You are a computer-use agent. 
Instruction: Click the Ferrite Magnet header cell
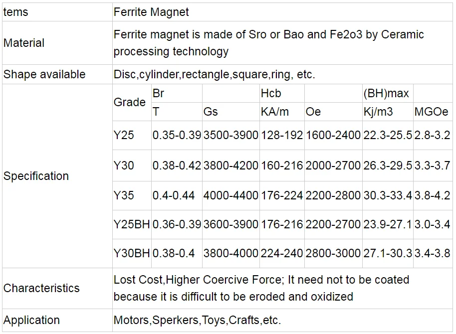point(151,11)
